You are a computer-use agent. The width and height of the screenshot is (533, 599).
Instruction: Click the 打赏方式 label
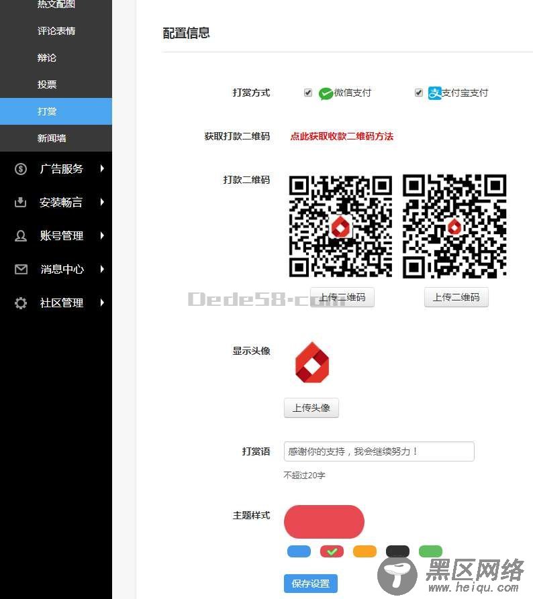(x=251, y=93)
